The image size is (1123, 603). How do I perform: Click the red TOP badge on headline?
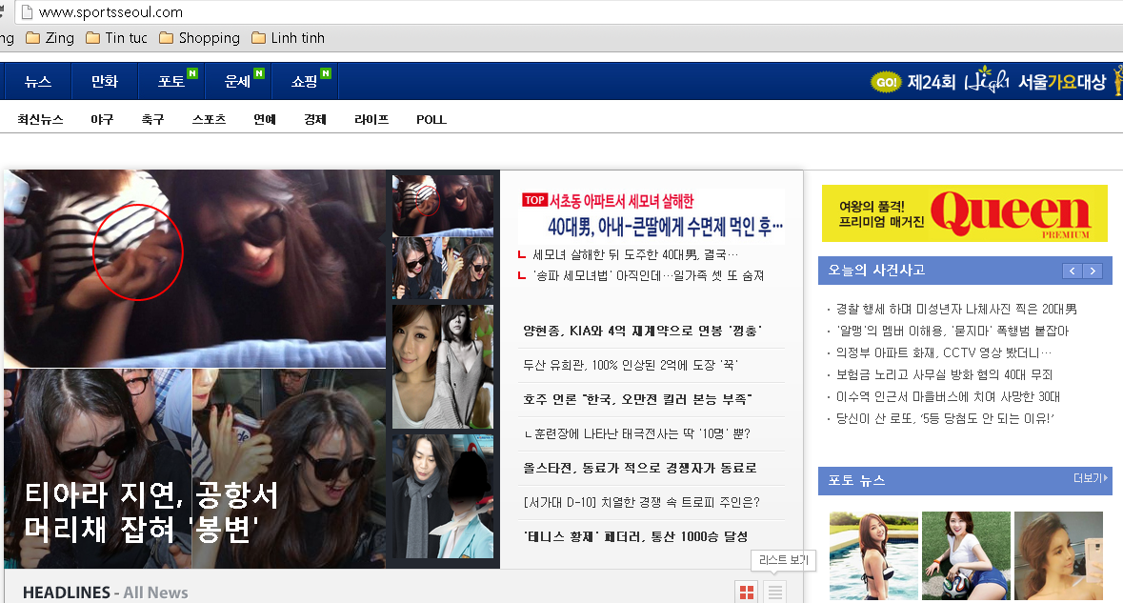(x=533, y=201)
